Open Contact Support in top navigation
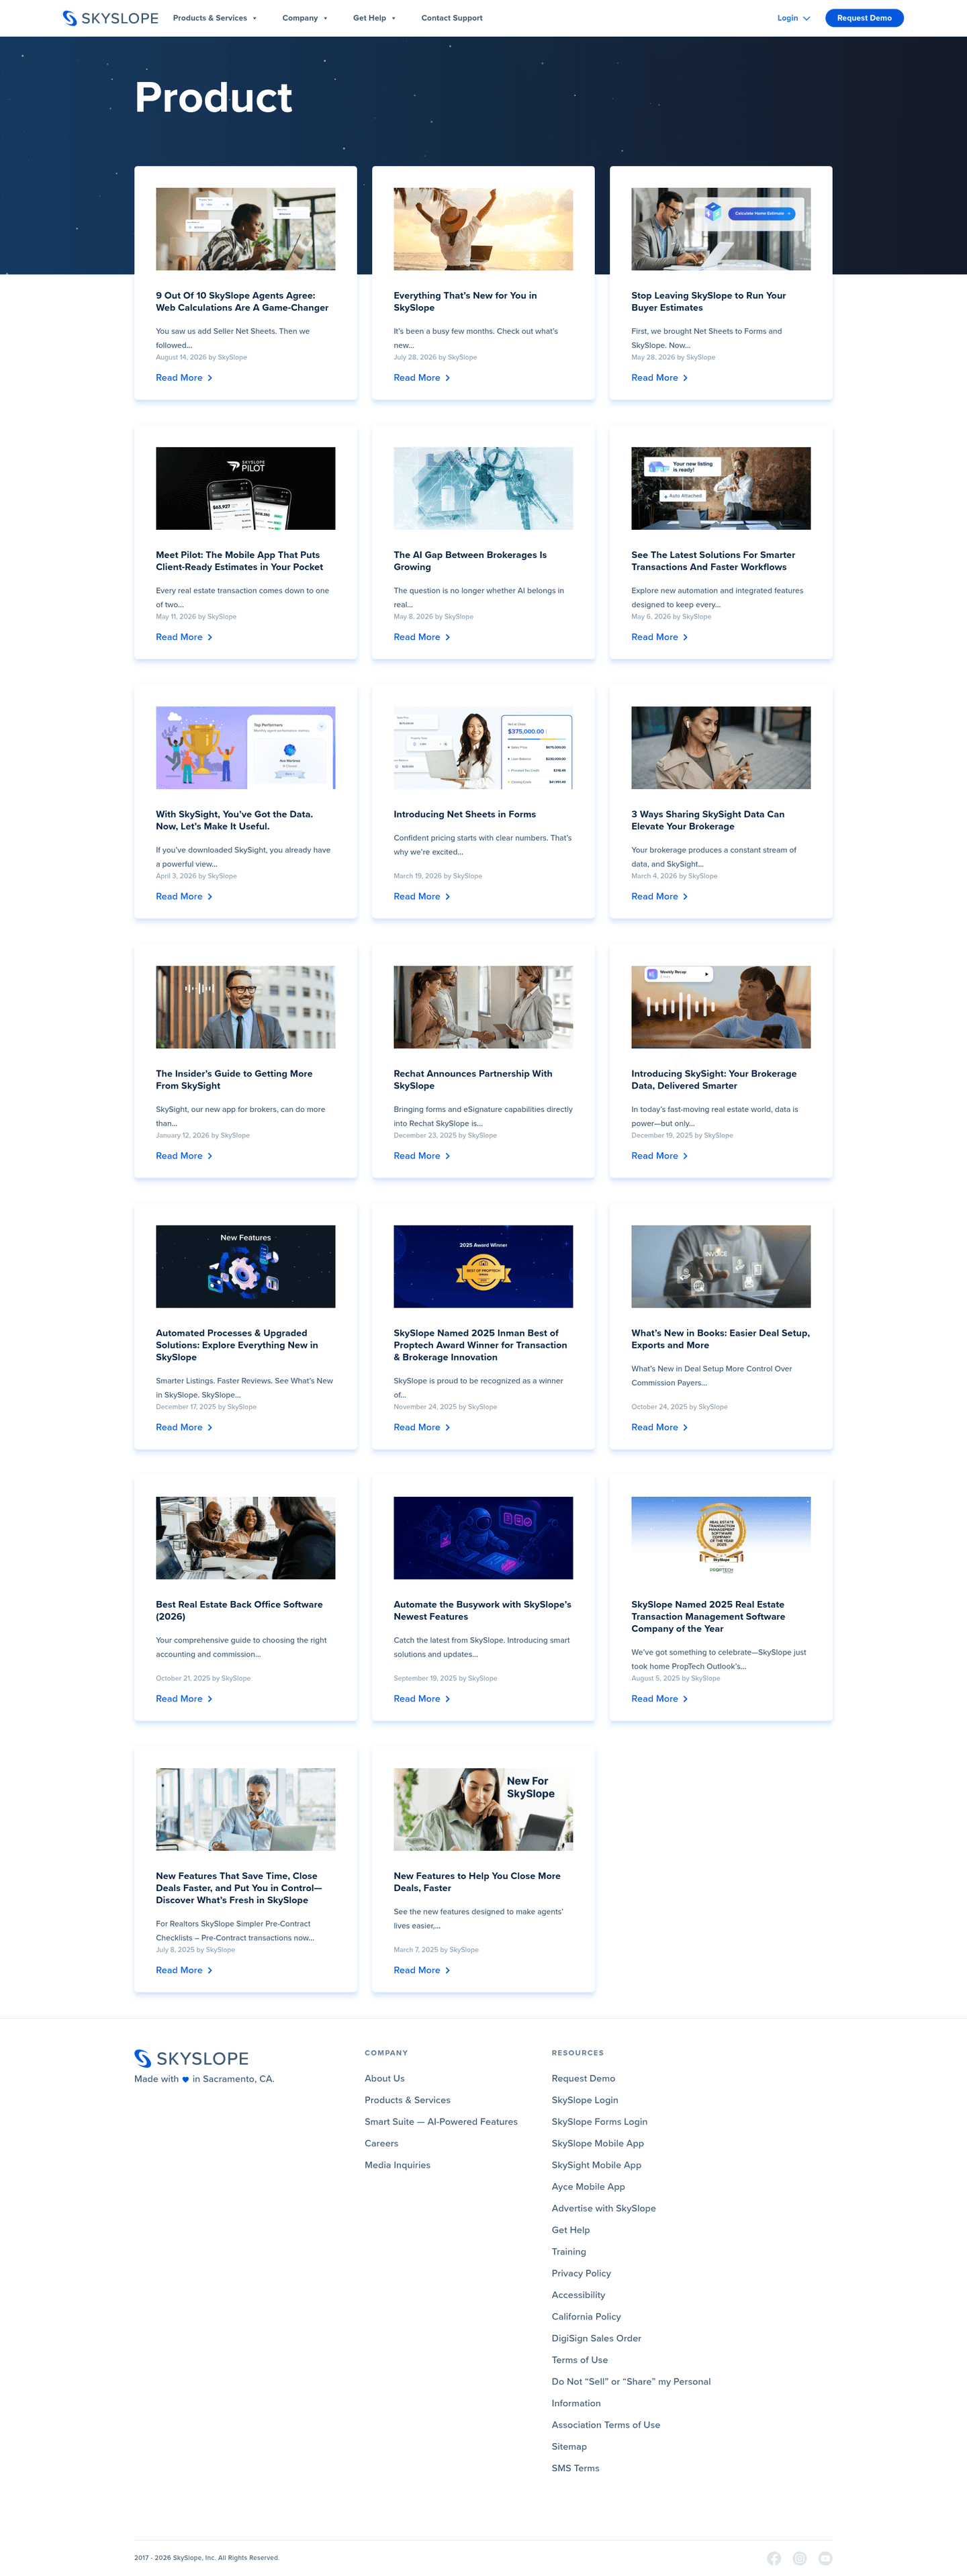The image size is (967, 2576). tap(451, 18)
